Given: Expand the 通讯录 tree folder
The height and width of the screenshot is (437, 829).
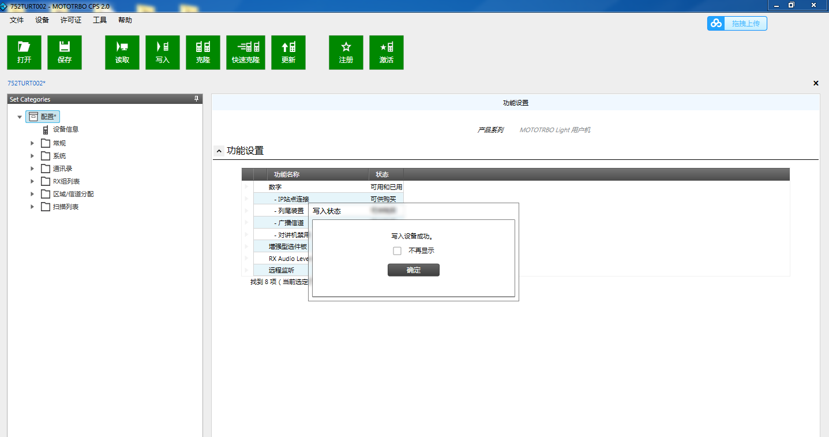Looking at the screenshot, I should [x=33, y=169].
